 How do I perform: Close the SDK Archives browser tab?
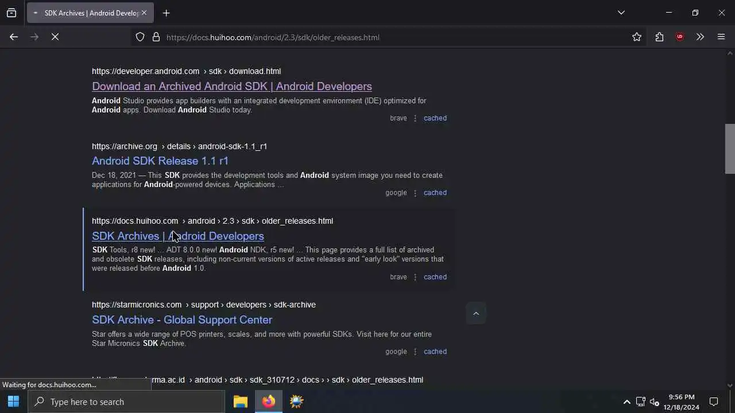coord(144,13)
